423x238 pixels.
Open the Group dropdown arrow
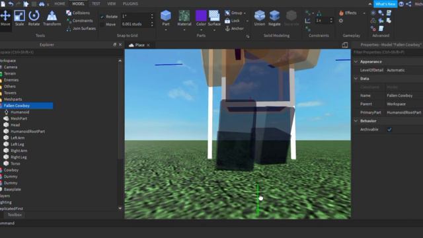[245, 13]
